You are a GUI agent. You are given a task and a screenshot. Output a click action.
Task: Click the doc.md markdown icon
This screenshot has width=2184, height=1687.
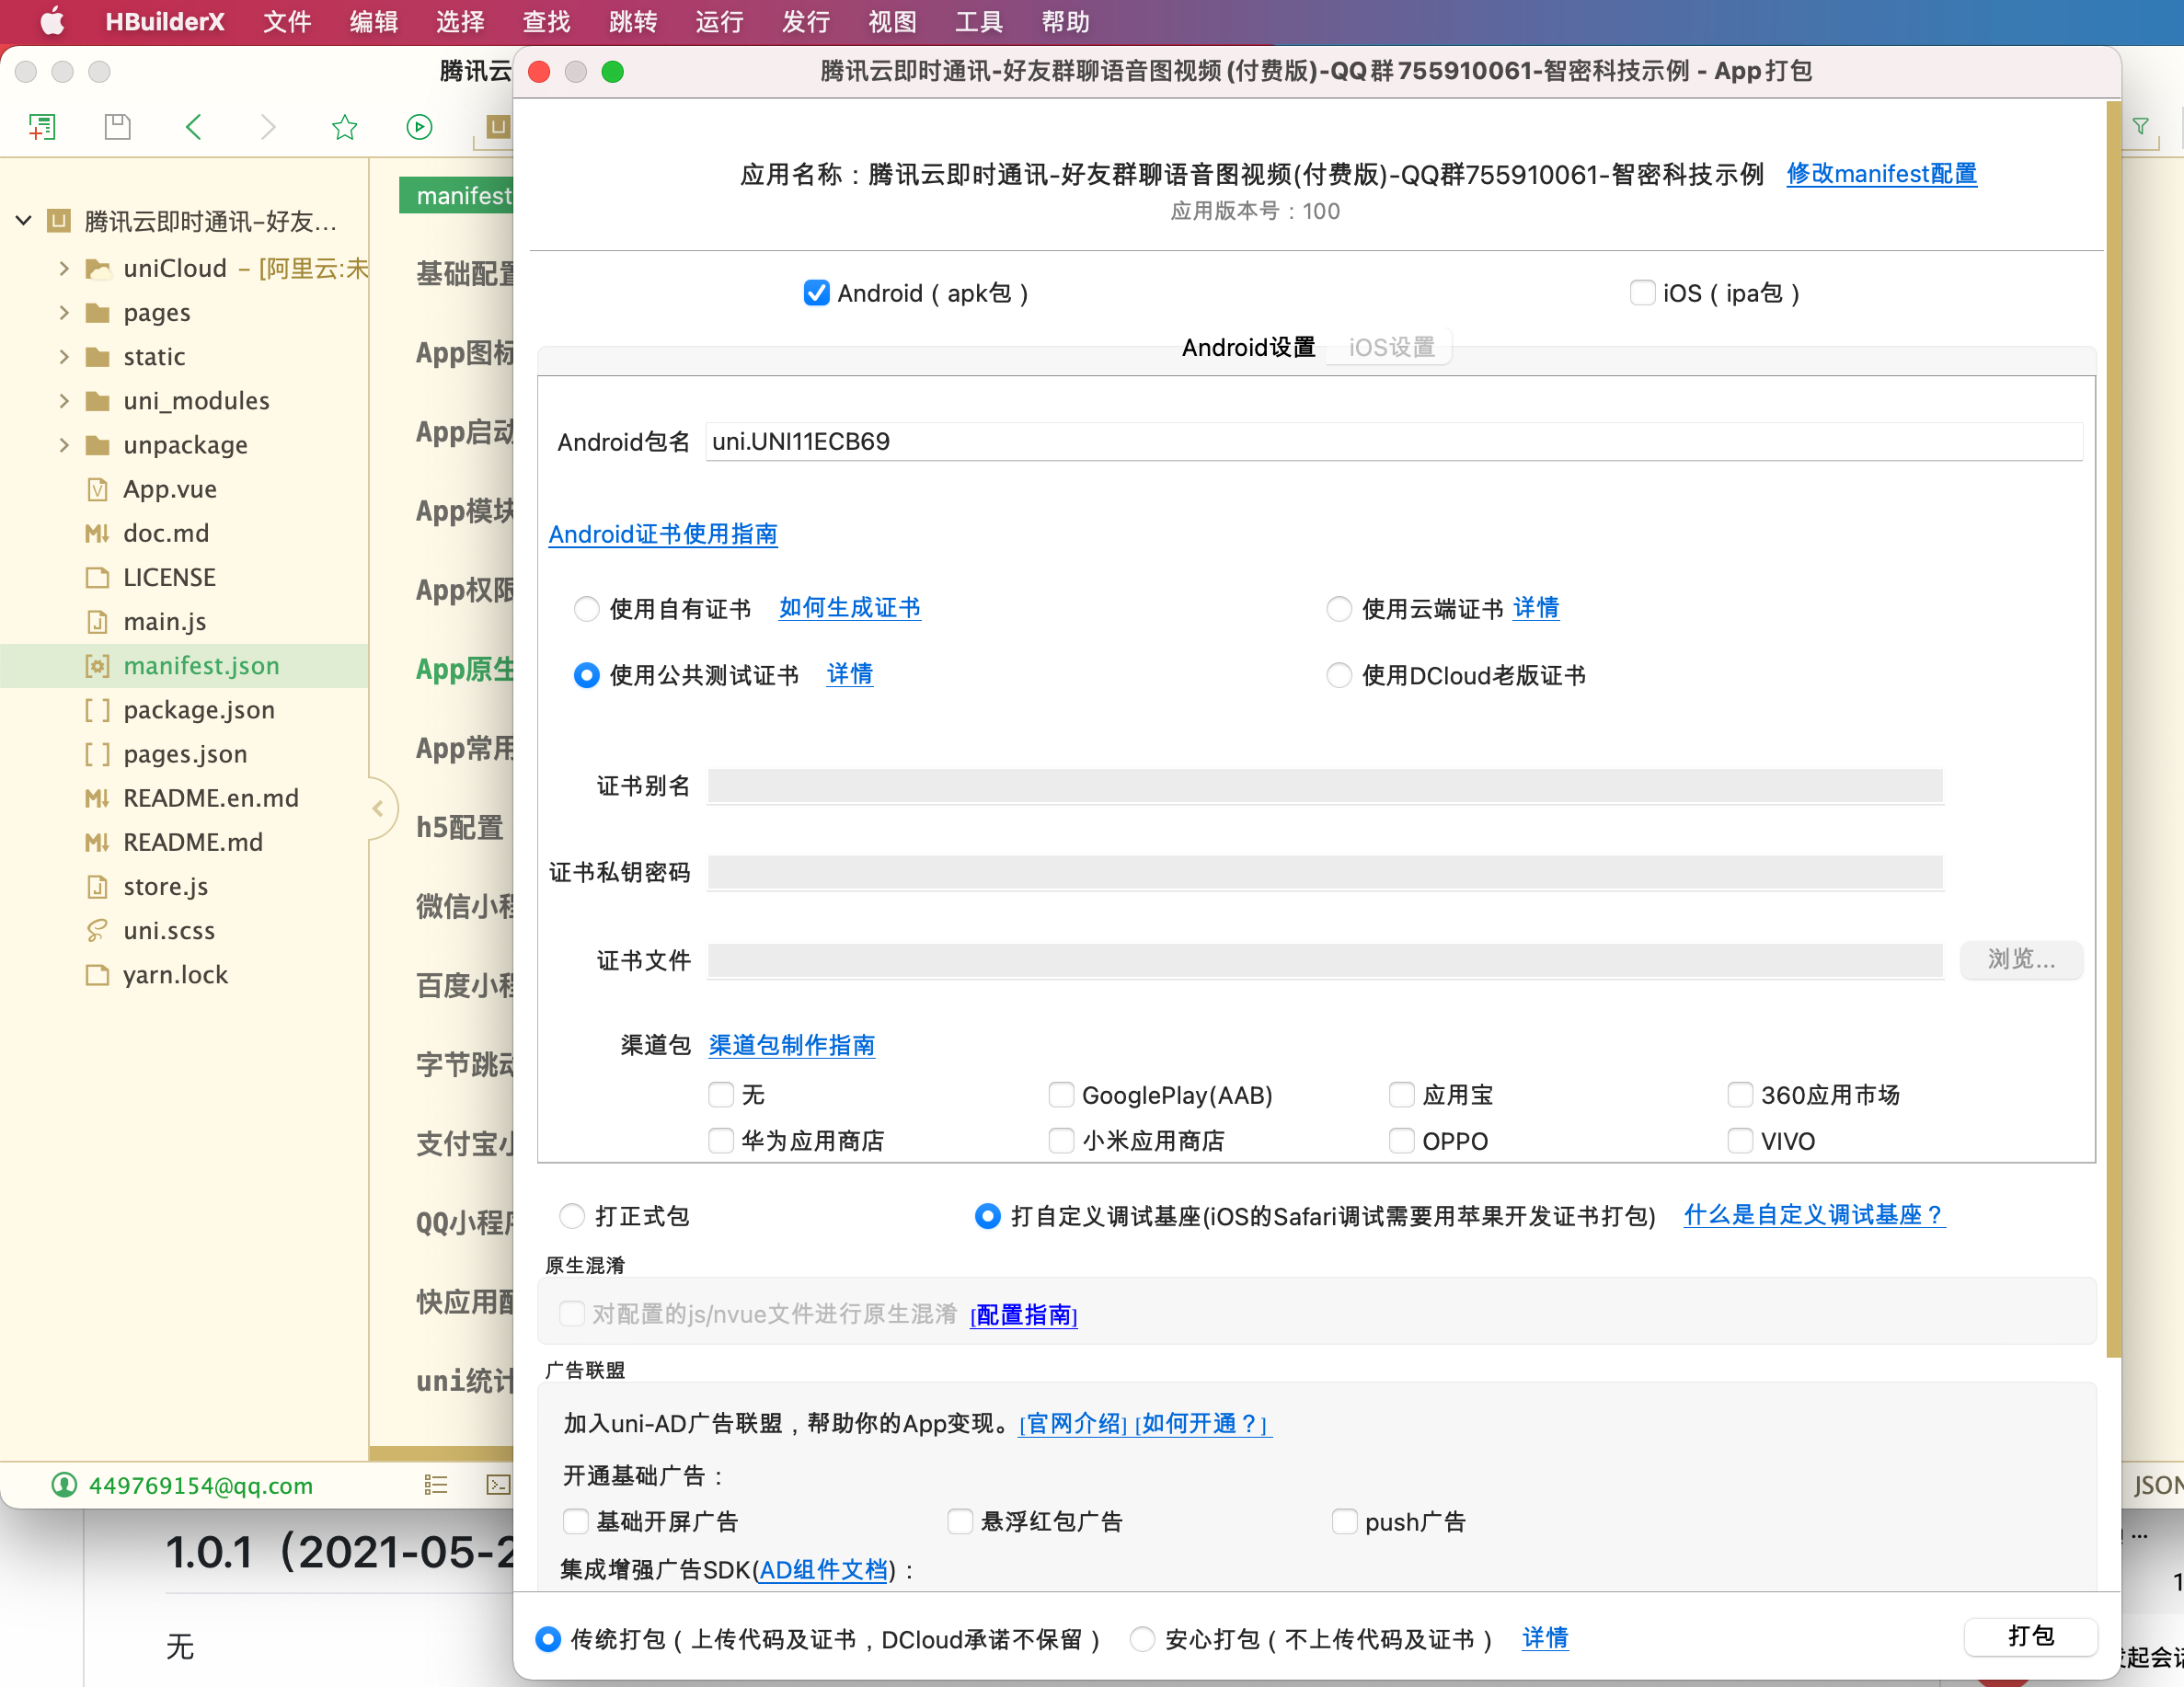tap(97, 533)
